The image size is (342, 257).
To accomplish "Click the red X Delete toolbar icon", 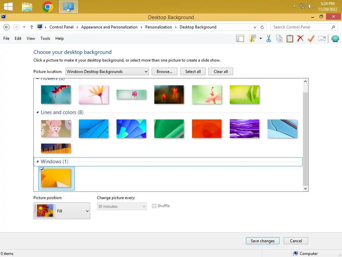I will [x=300, y=38].
